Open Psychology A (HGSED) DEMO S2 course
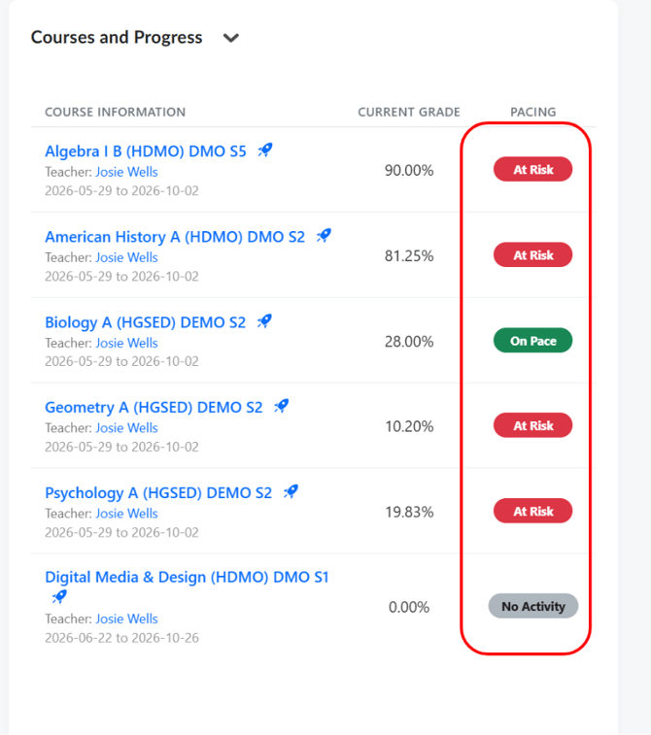651x735 pixels. 158,492
